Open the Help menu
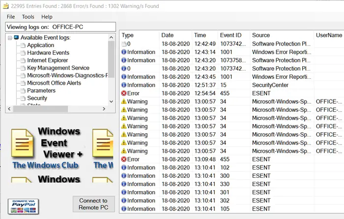Image resolution: width=344 pixels, height=219 pixels. click(47, 17)
